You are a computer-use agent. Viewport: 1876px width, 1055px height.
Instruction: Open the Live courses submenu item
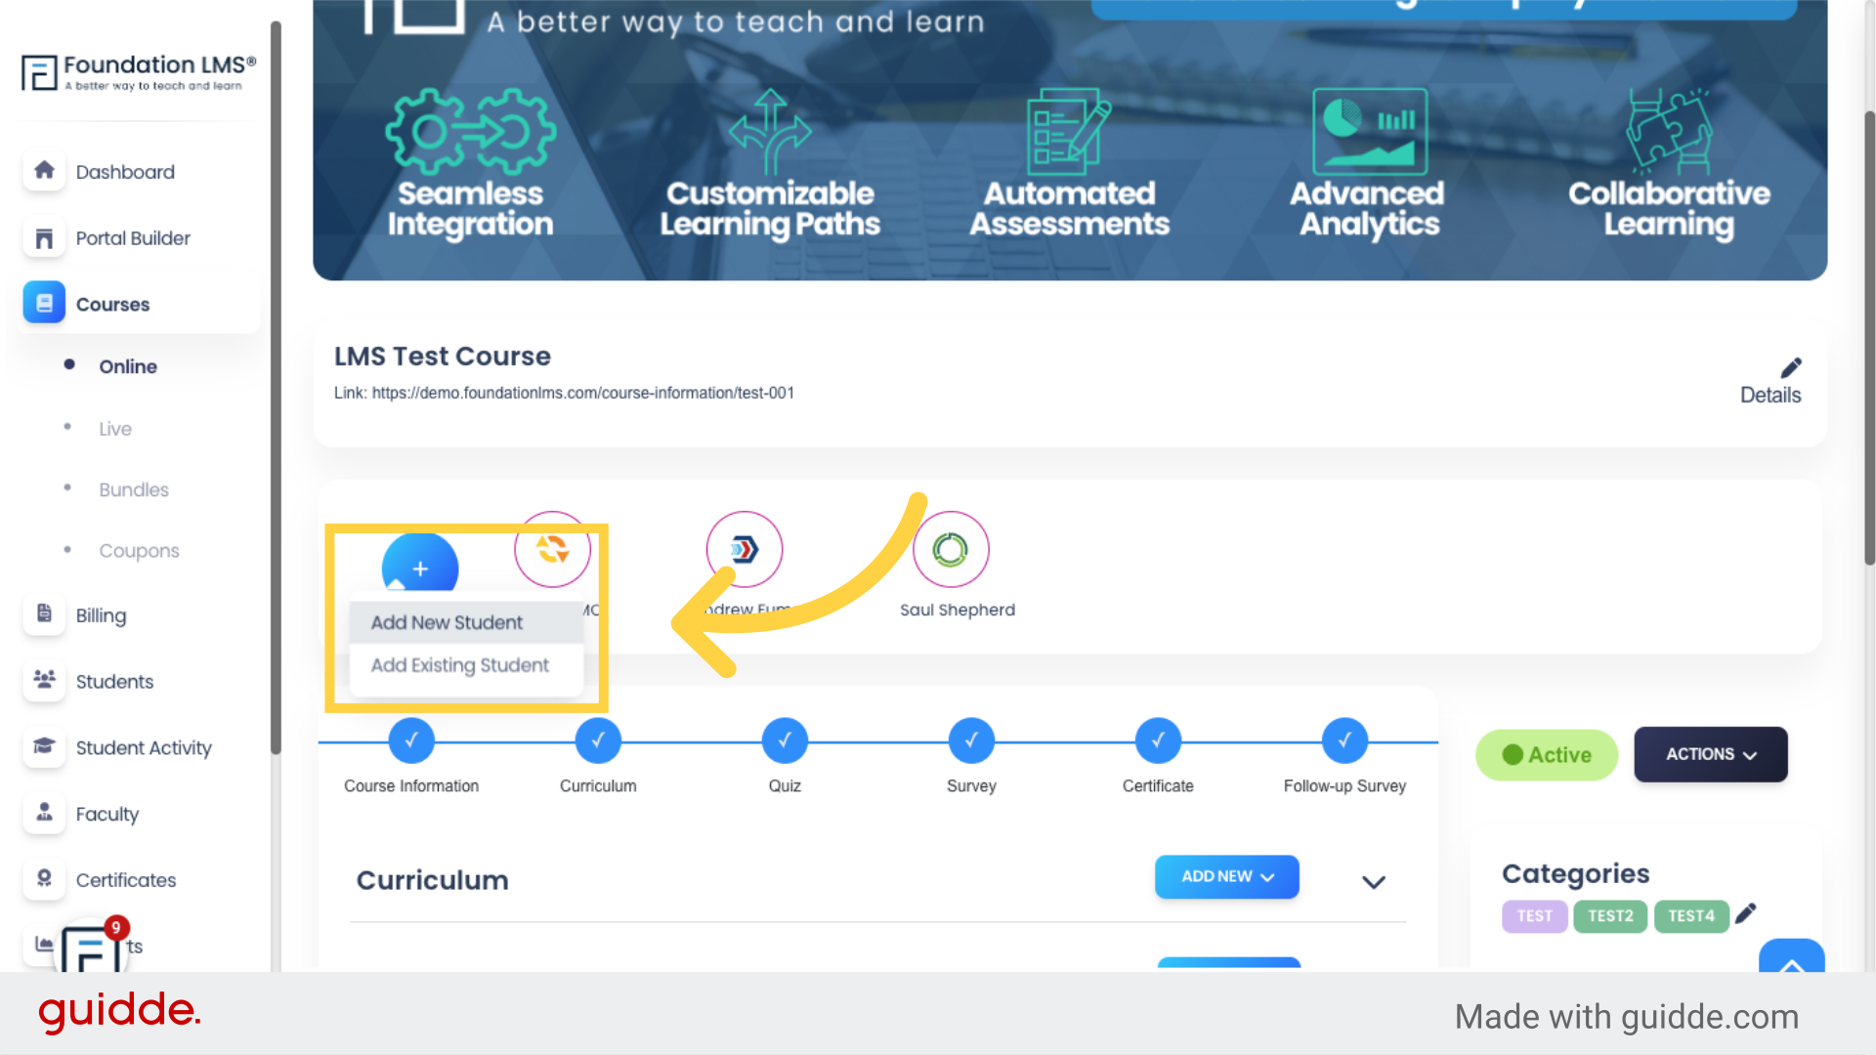pyautogui.click(x=115, y=428)
